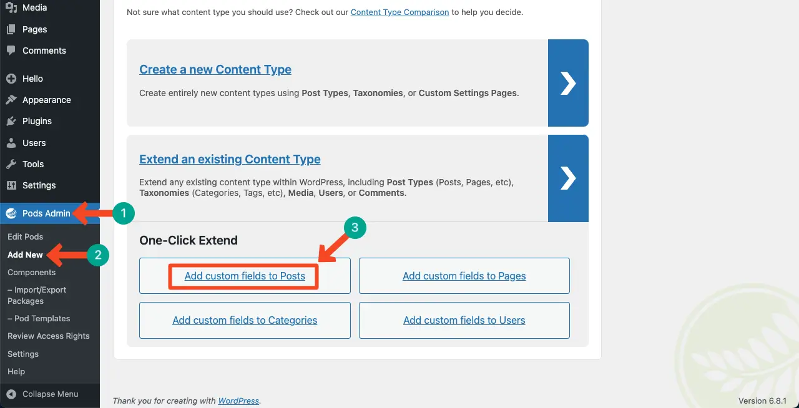Click Extend an existing Content Type heading

coord(230,159)
